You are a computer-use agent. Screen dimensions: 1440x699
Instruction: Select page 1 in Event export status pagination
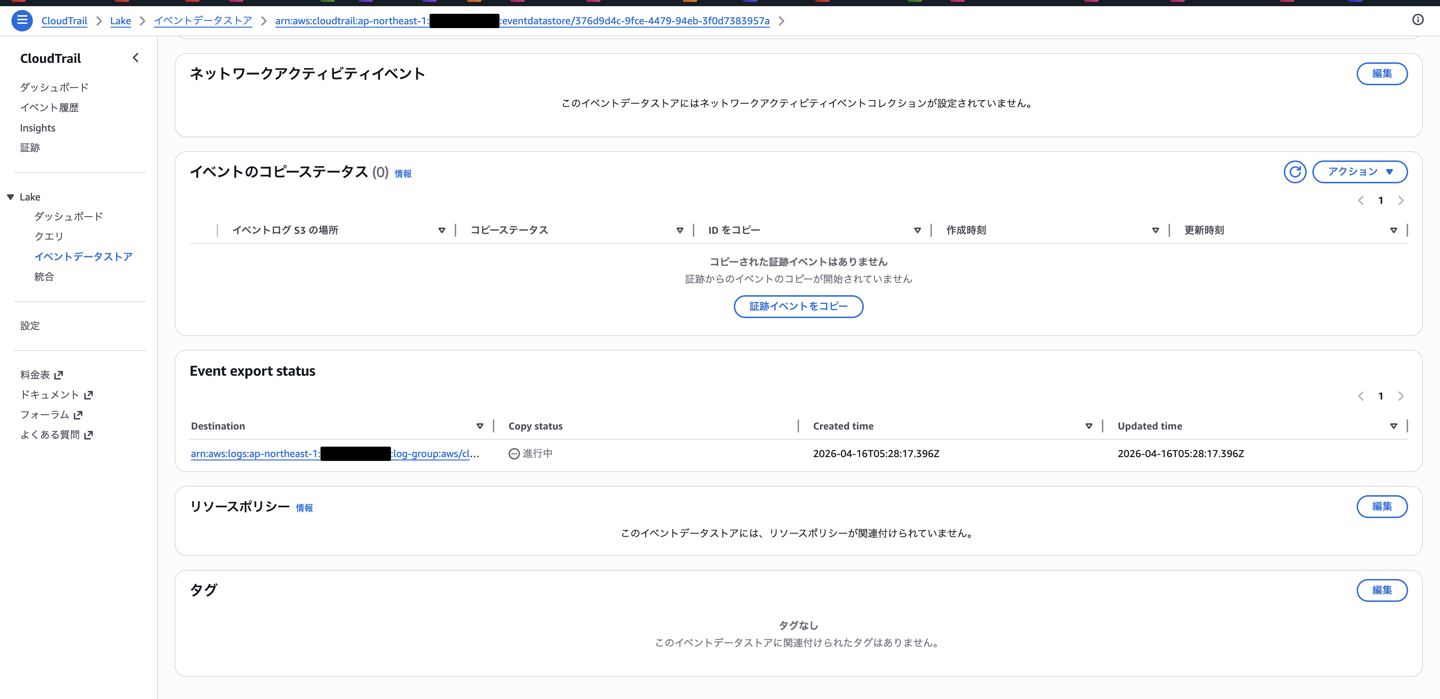1381,396
